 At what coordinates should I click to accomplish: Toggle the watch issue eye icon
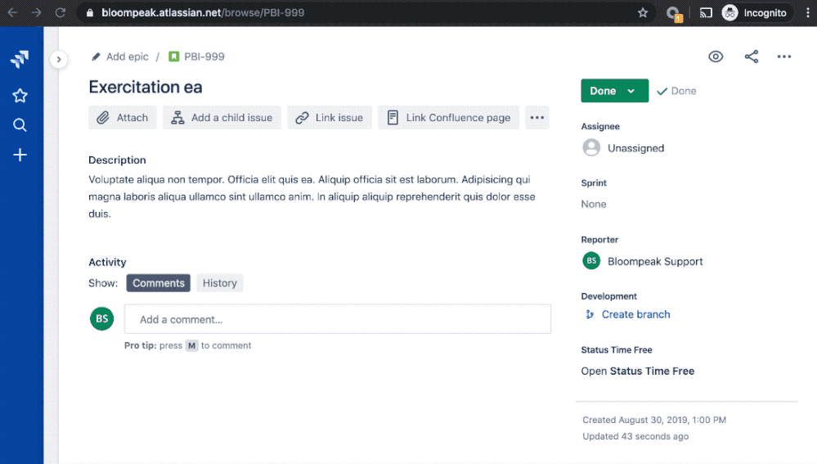(716, 56)
